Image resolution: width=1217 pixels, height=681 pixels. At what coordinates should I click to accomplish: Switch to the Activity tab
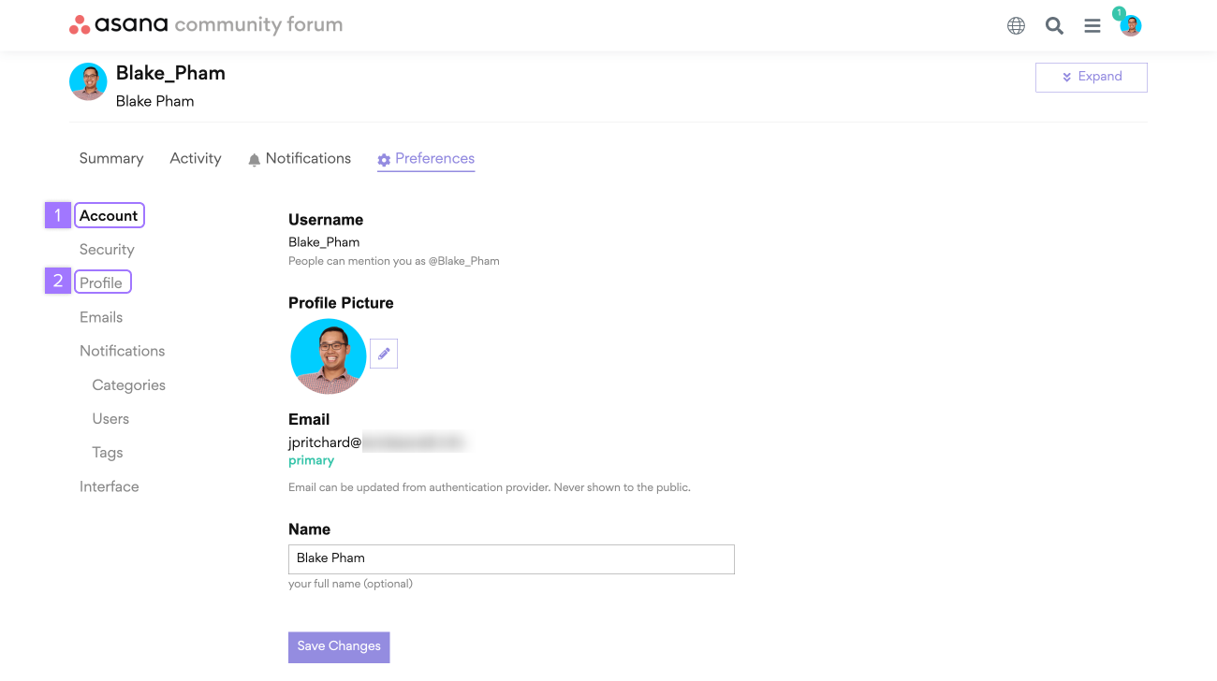coord(195,158)
